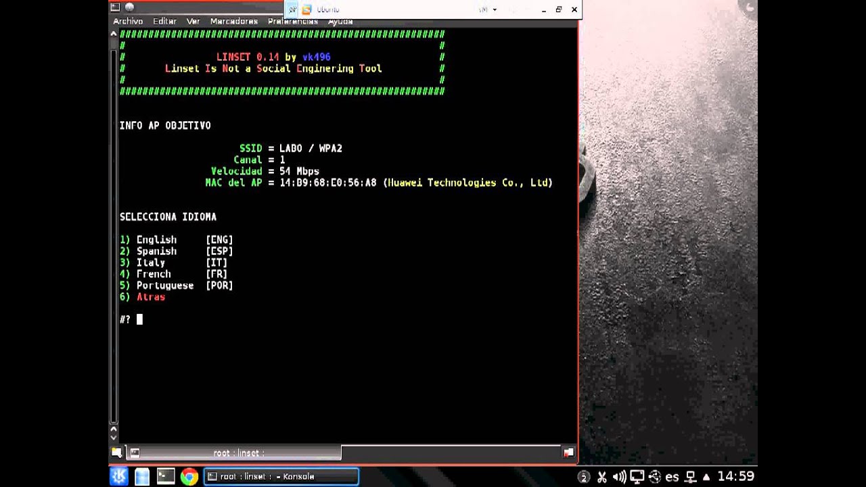Click the VM toolbar pin icon

pos(292,9)
